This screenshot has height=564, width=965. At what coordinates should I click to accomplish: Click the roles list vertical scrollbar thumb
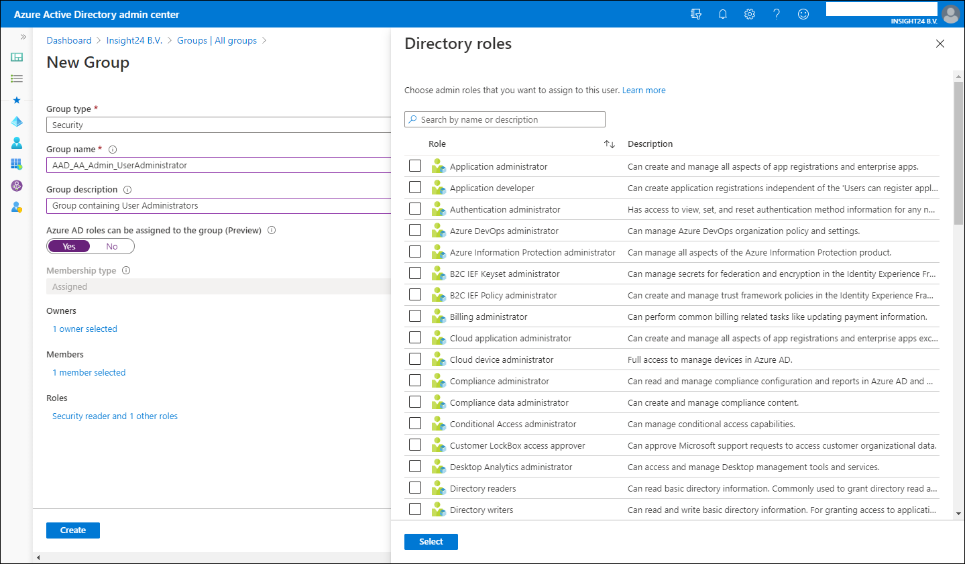(958, 152)
